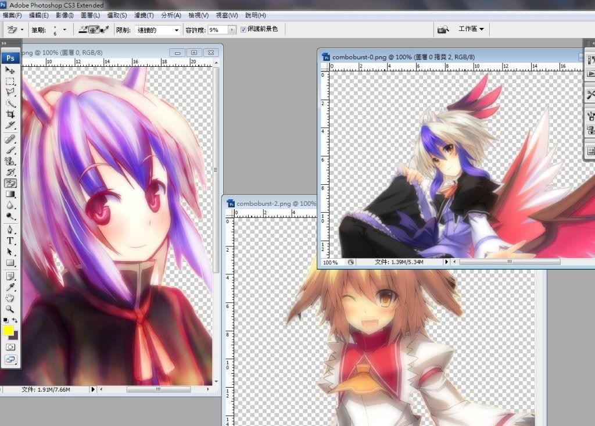Open the 濾鏡(T) menu
595x426 pixels.
pyautogui.click(x=144, y=15)
